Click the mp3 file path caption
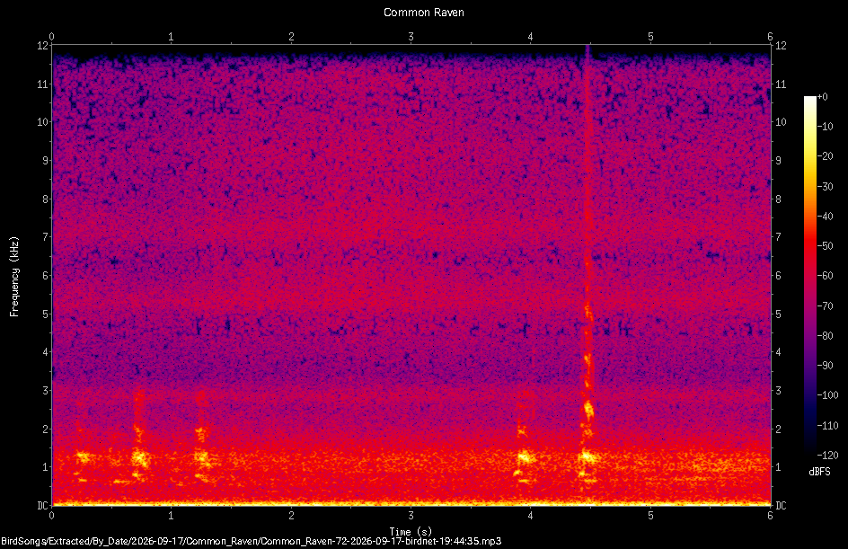The image size is (848, 549). (x=251, y=541)
